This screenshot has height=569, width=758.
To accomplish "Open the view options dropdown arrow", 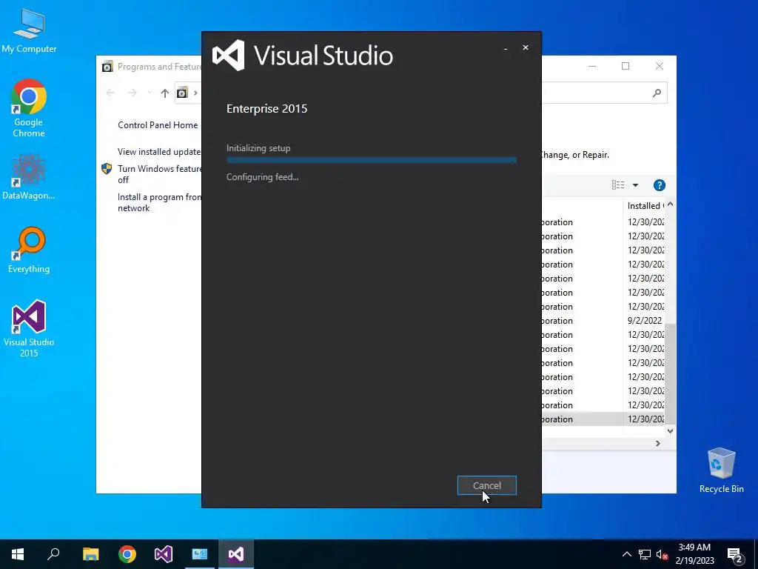I will pos(635,184).
